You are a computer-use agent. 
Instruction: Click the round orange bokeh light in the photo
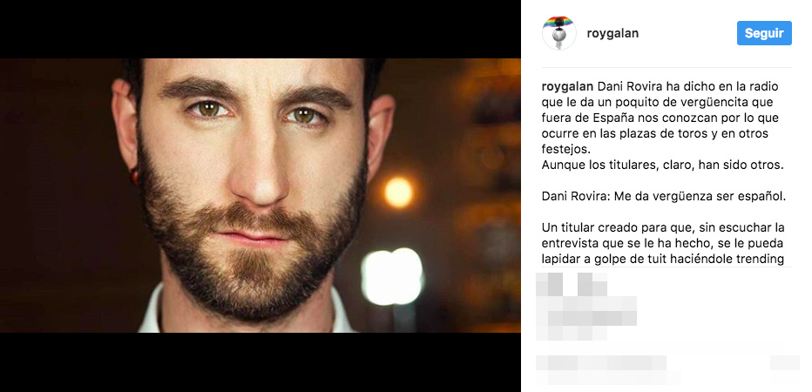pos(399,193)
